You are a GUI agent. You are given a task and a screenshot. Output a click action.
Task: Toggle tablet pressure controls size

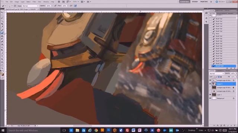point(75,6)
